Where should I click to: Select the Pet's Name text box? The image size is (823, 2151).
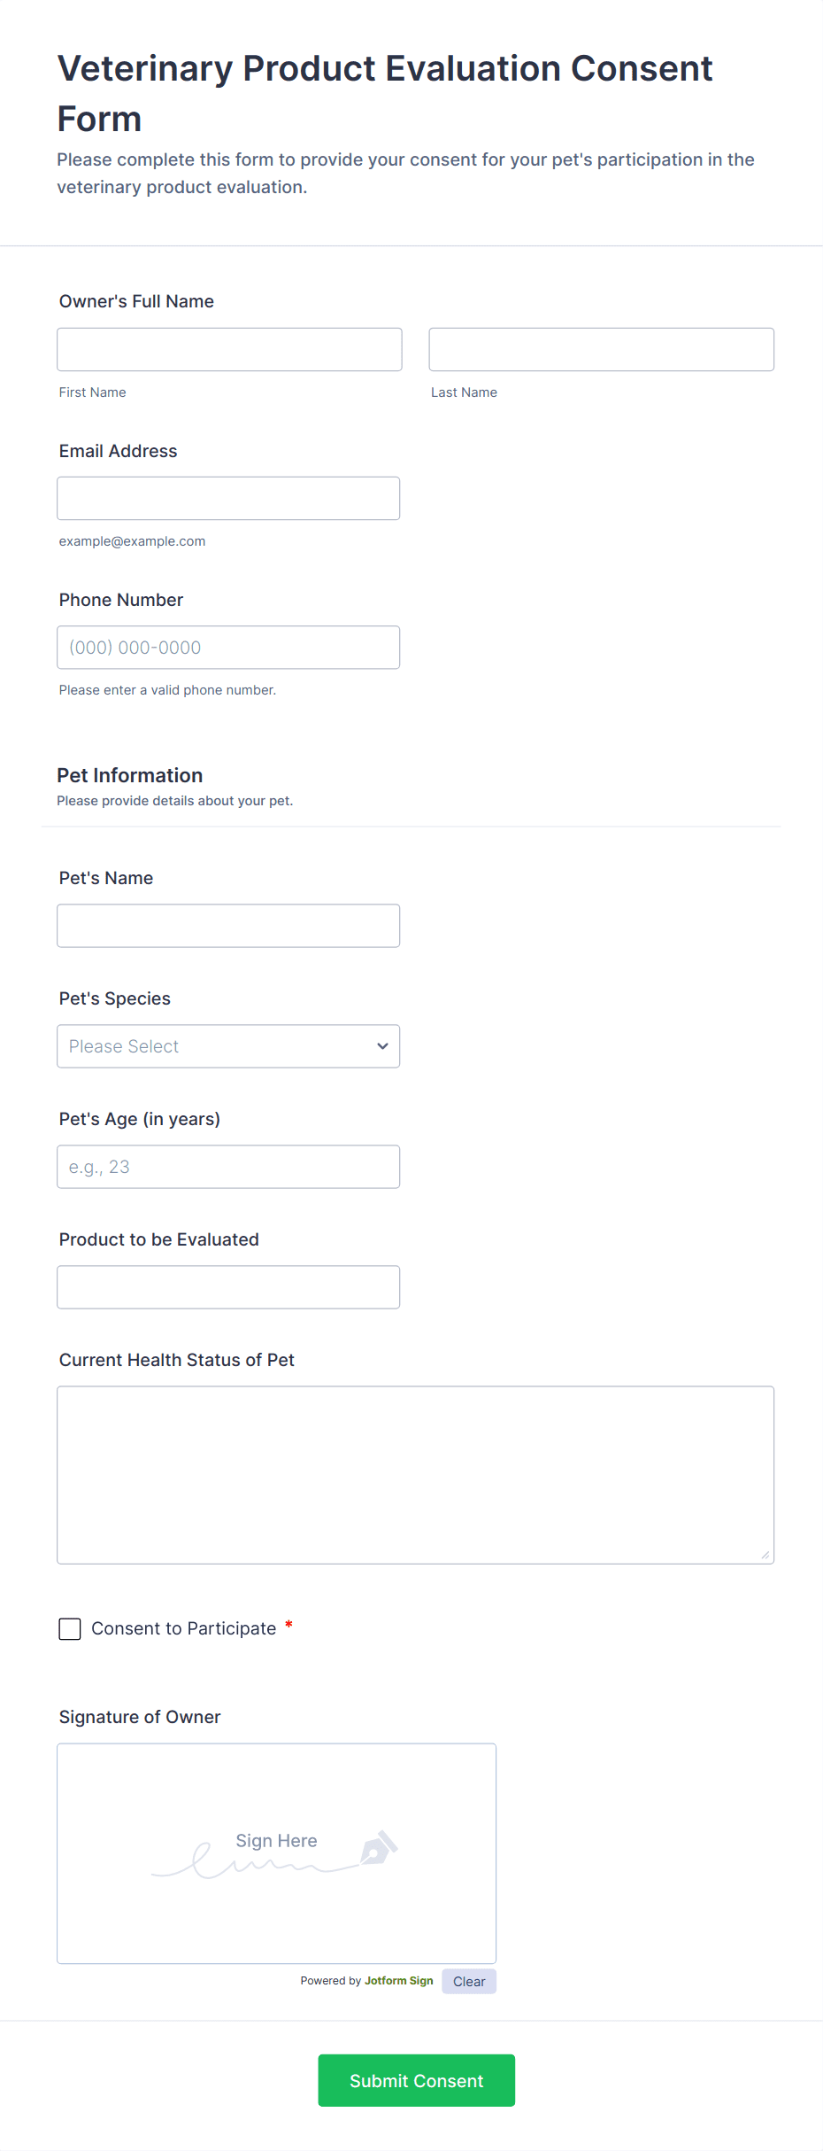[x=228, y=925]
